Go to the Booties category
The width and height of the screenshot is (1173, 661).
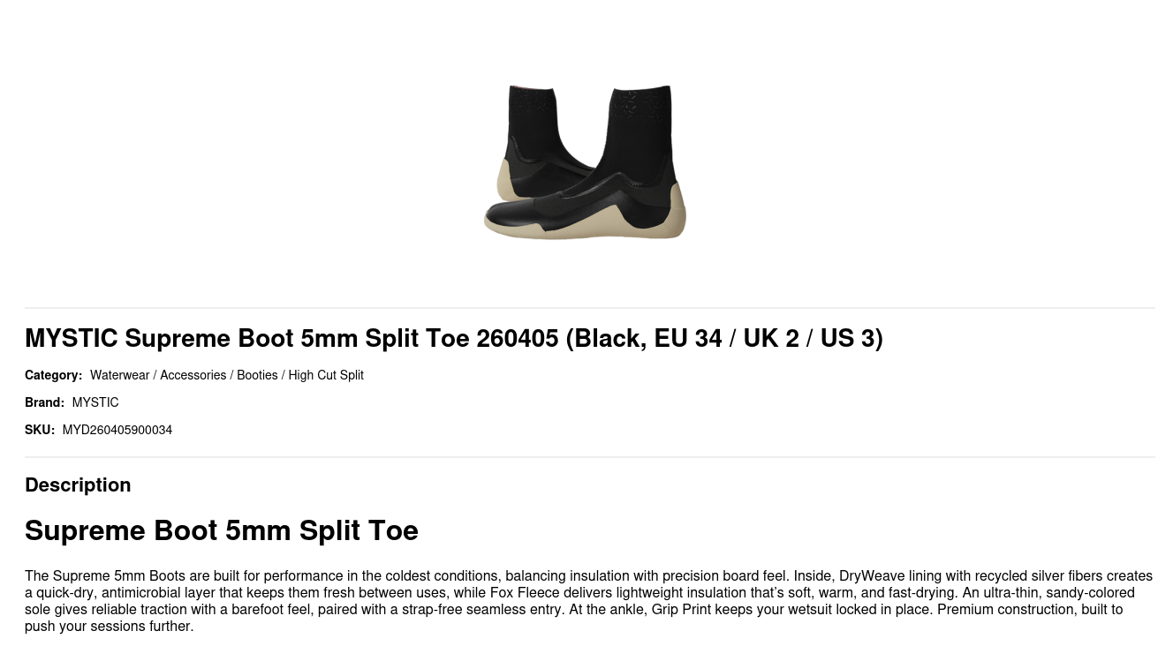pyautogui.click(x=257, y=375)
